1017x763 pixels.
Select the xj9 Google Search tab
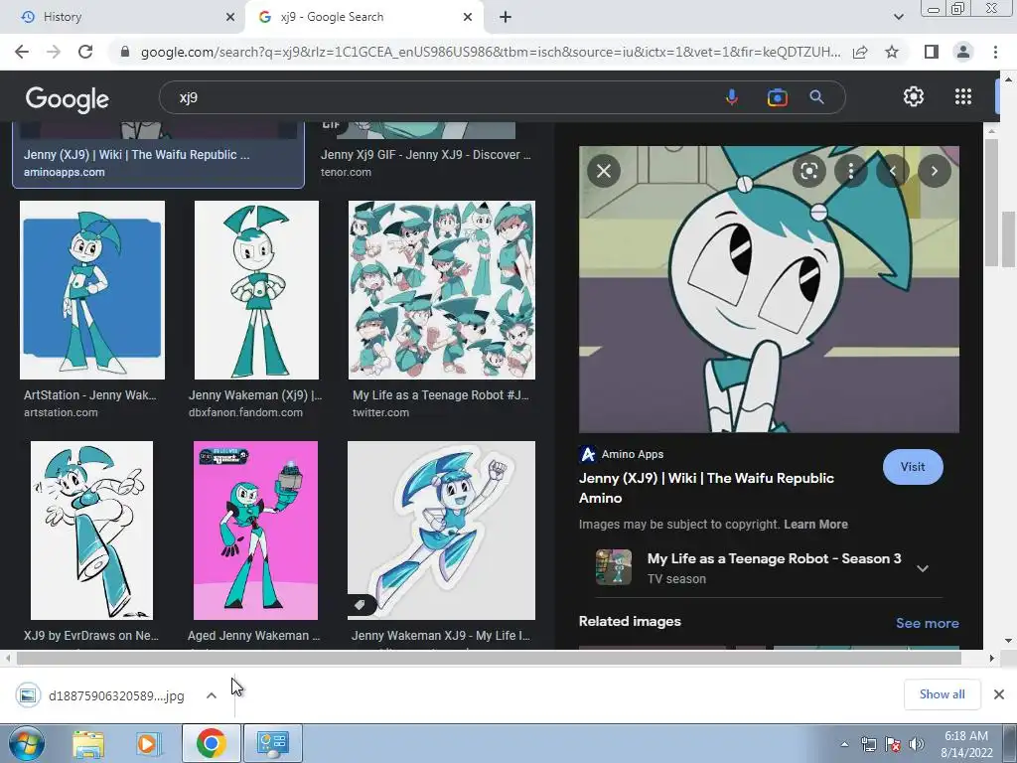click(x=363, y=17)
